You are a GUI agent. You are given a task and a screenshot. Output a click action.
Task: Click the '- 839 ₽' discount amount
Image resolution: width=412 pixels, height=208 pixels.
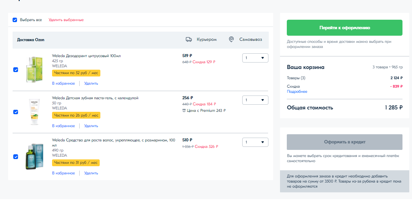click(x=396, y=86)
